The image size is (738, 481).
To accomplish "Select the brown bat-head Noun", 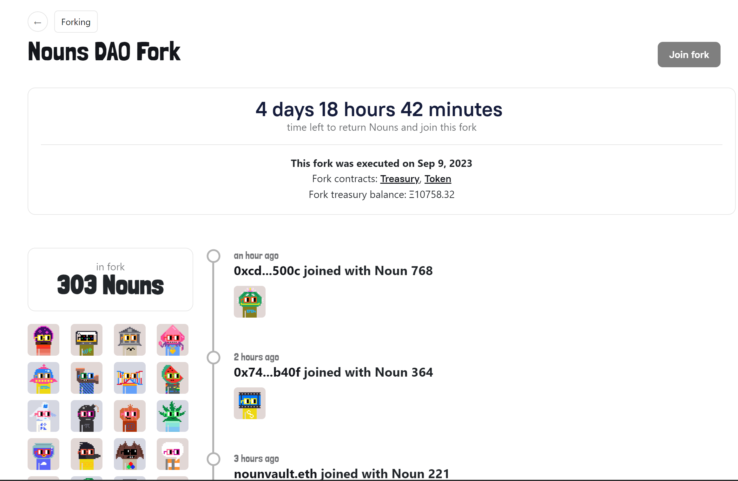I will (129, 454).
